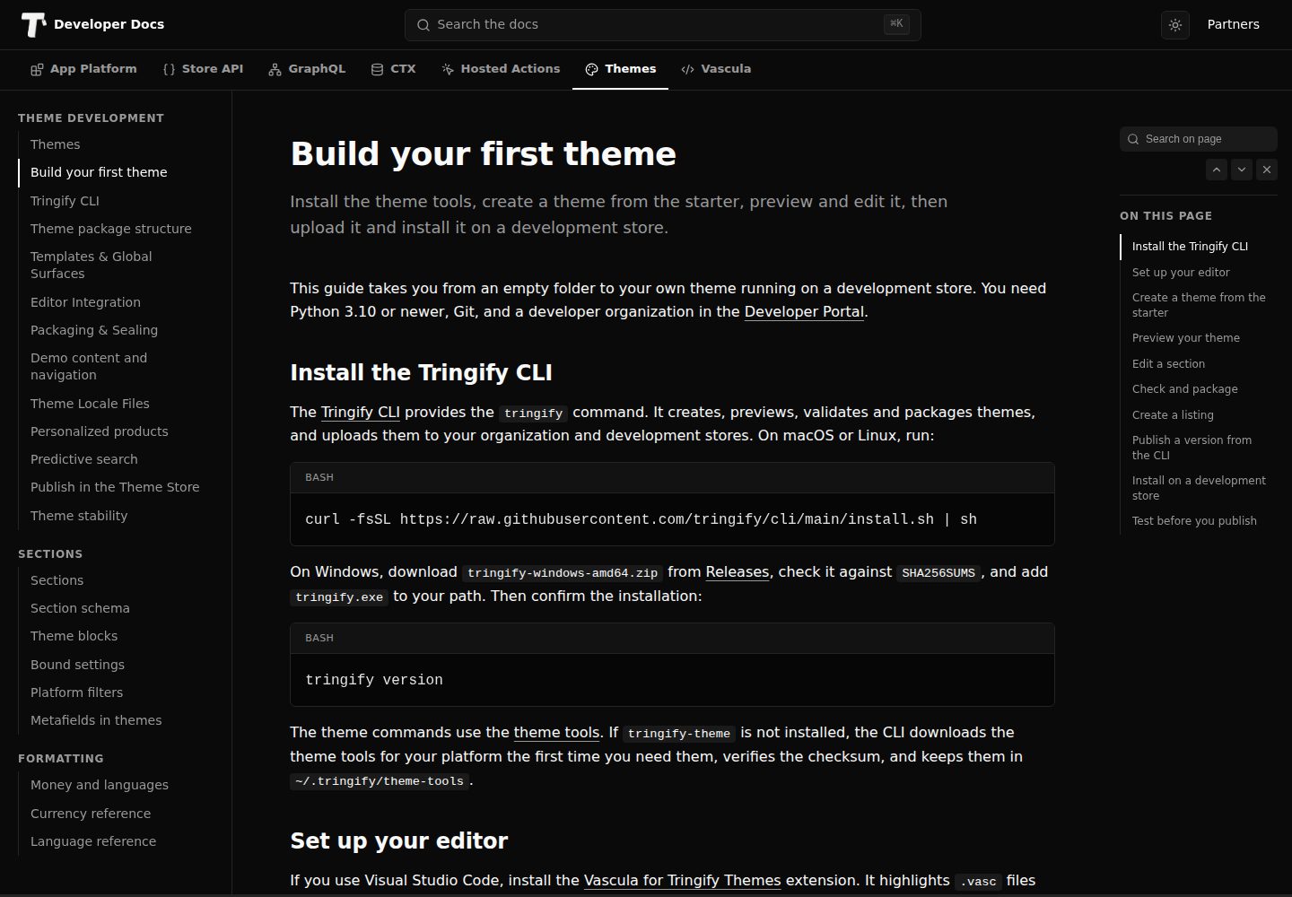The image size is (1292, 897).
Task: Click the Hosted Actions sparkle icon
Action: 448,69
